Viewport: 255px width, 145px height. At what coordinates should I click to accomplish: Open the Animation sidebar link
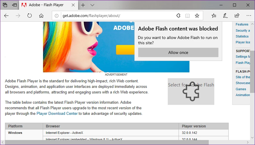(243, 95)
